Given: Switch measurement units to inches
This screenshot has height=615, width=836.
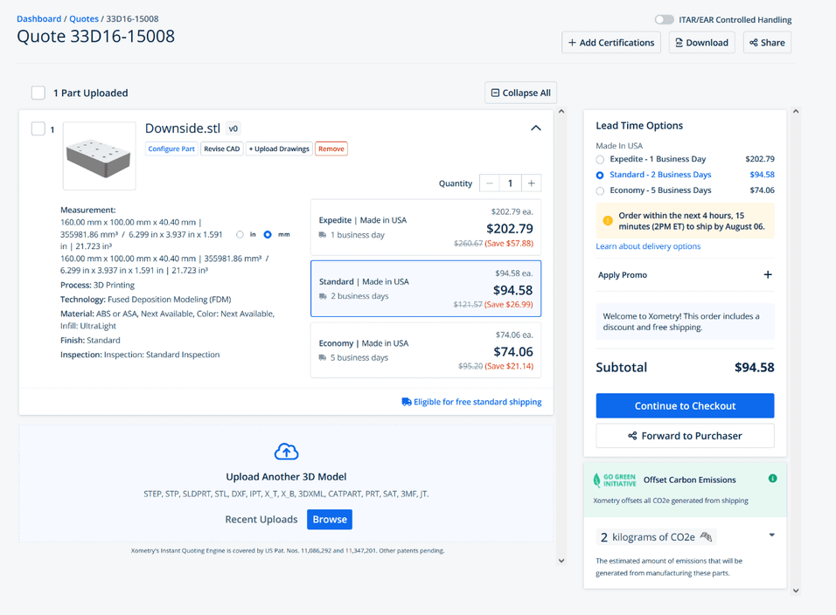Looking at the screenshot, I should point(240,235).
